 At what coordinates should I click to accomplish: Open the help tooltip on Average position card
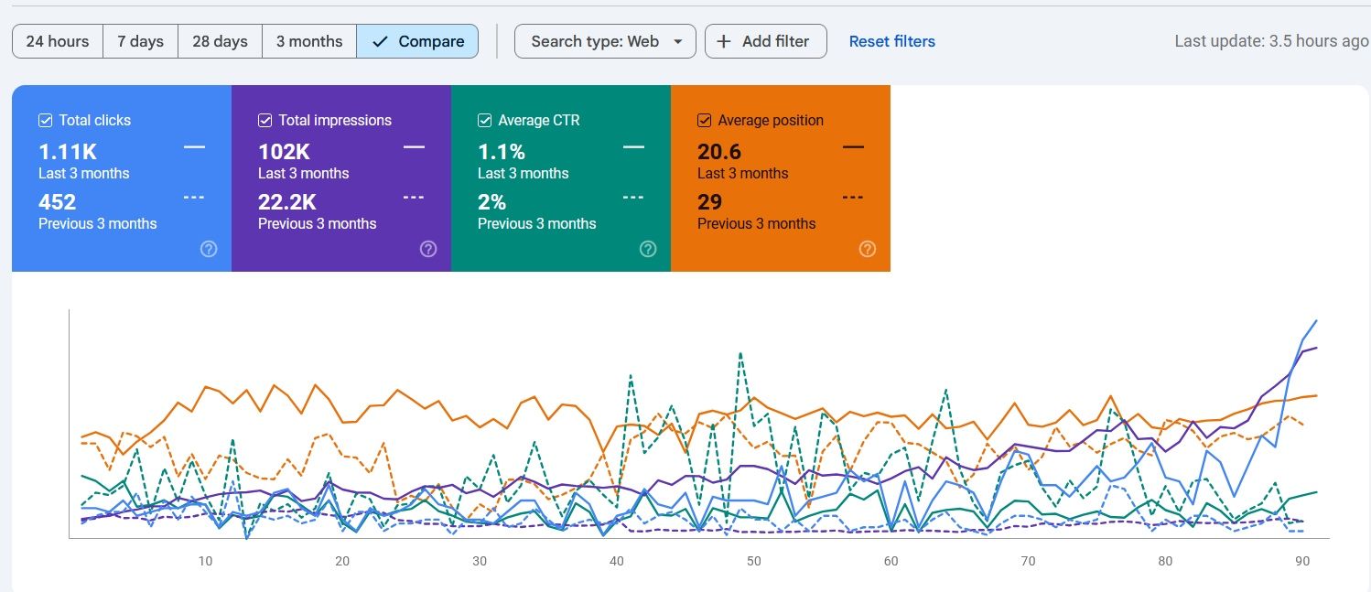868,248
